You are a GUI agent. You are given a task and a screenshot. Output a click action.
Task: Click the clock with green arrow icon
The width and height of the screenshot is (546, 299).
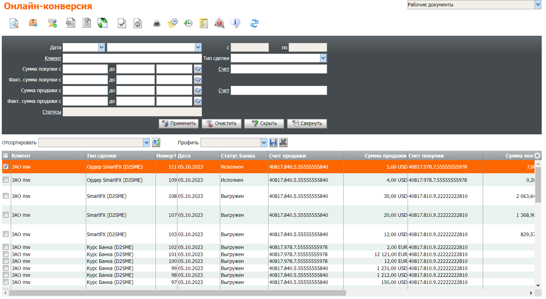coord(188,23)
